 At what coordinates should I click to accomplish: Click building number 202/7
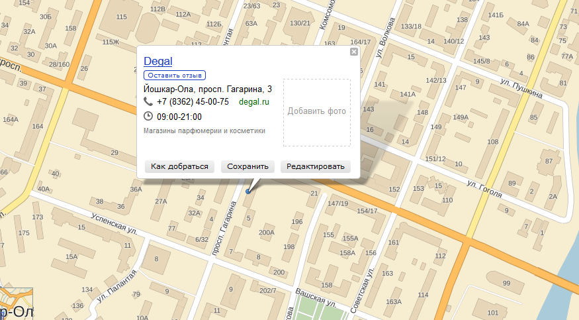[268, 290]
